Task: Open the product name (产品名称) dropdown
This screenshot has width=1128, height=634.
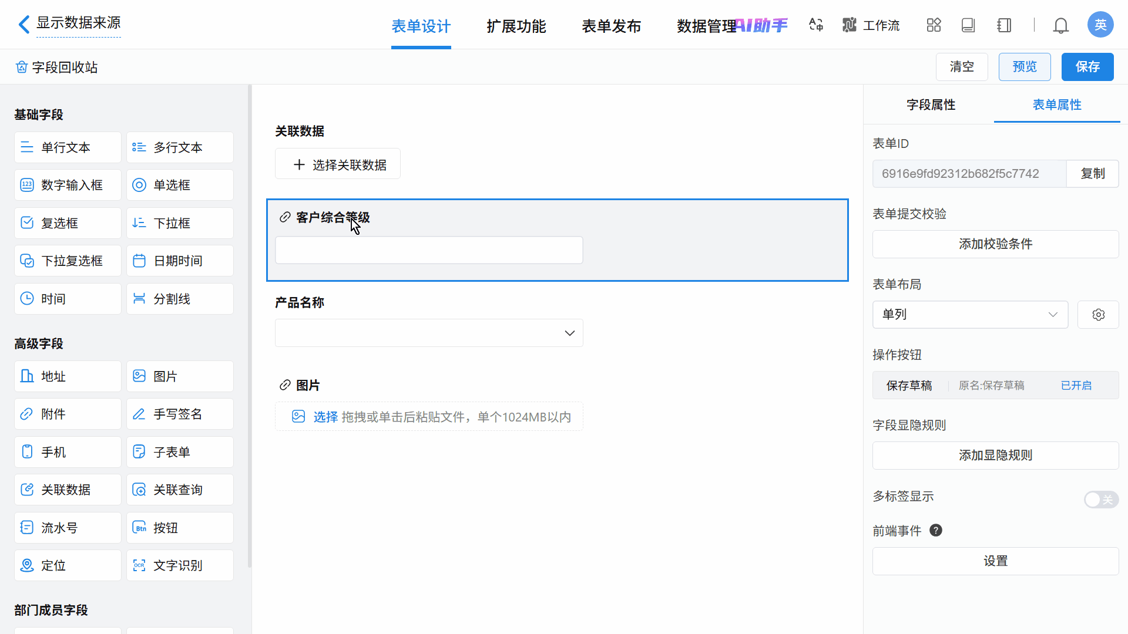Action: [429, 333]
